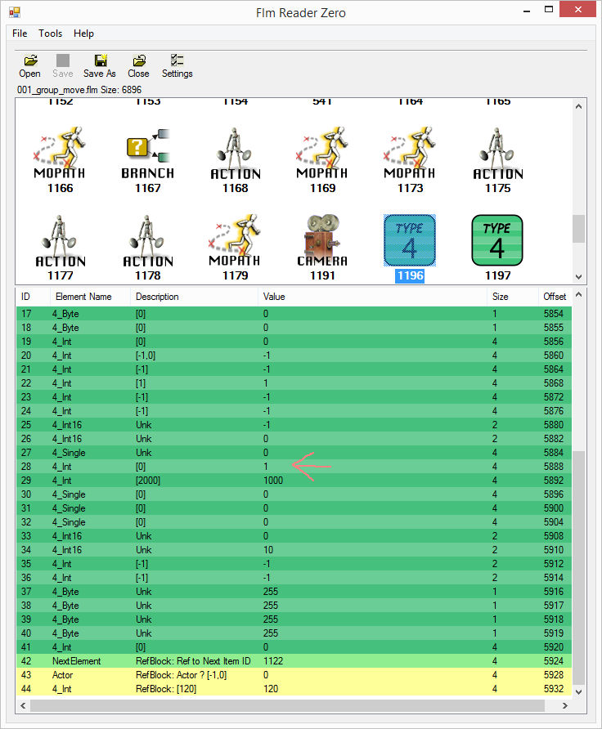
Task: Select row 17 4_Byte at offset 5854
Action: click(294, 314)
